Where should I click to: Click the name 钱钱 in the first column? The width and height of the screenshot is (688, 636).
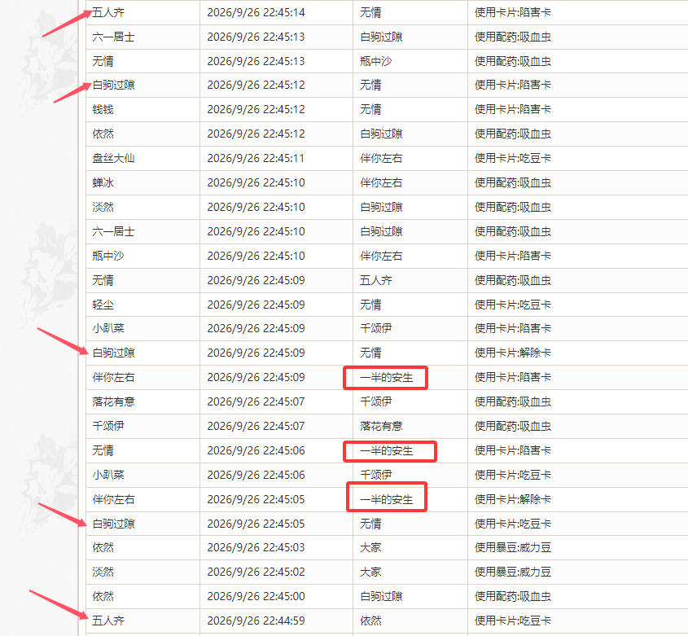tap(103, 109)
